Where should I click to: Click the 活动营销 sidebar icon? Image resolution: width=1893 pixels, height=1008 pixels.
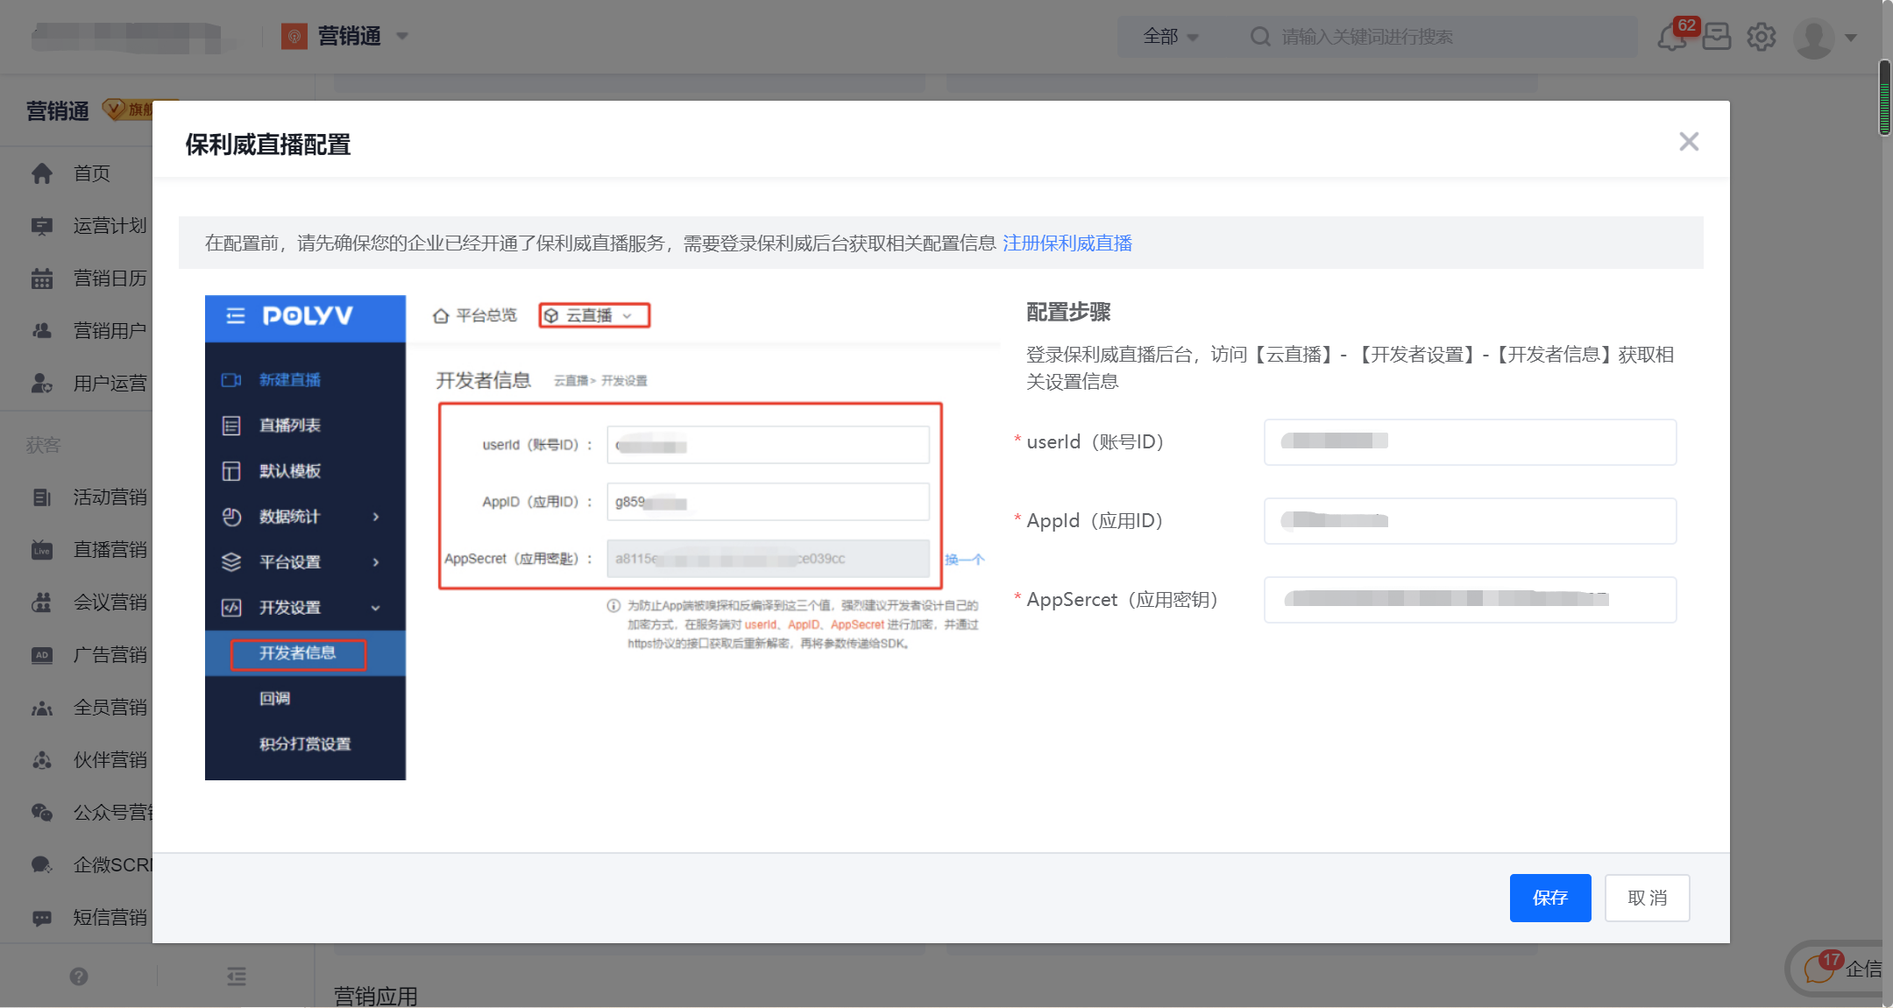point(42,497)
